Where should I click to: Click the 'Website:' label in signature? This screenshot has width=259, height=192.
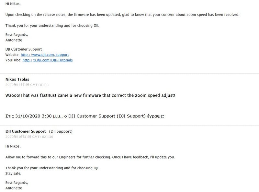[12, 54]
